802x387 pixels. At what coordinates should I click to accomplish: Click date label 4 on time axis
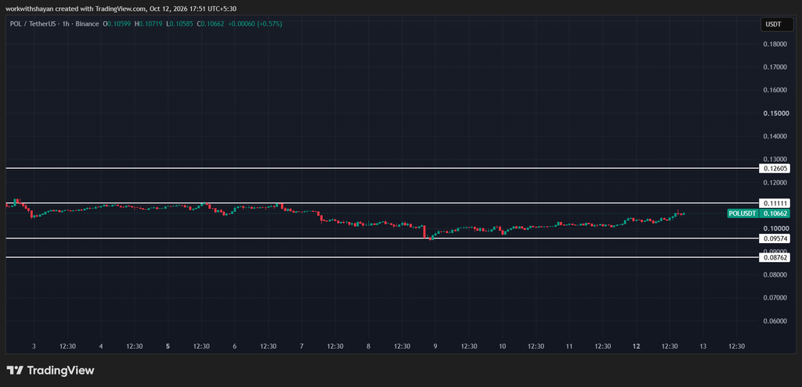point(101,346)
